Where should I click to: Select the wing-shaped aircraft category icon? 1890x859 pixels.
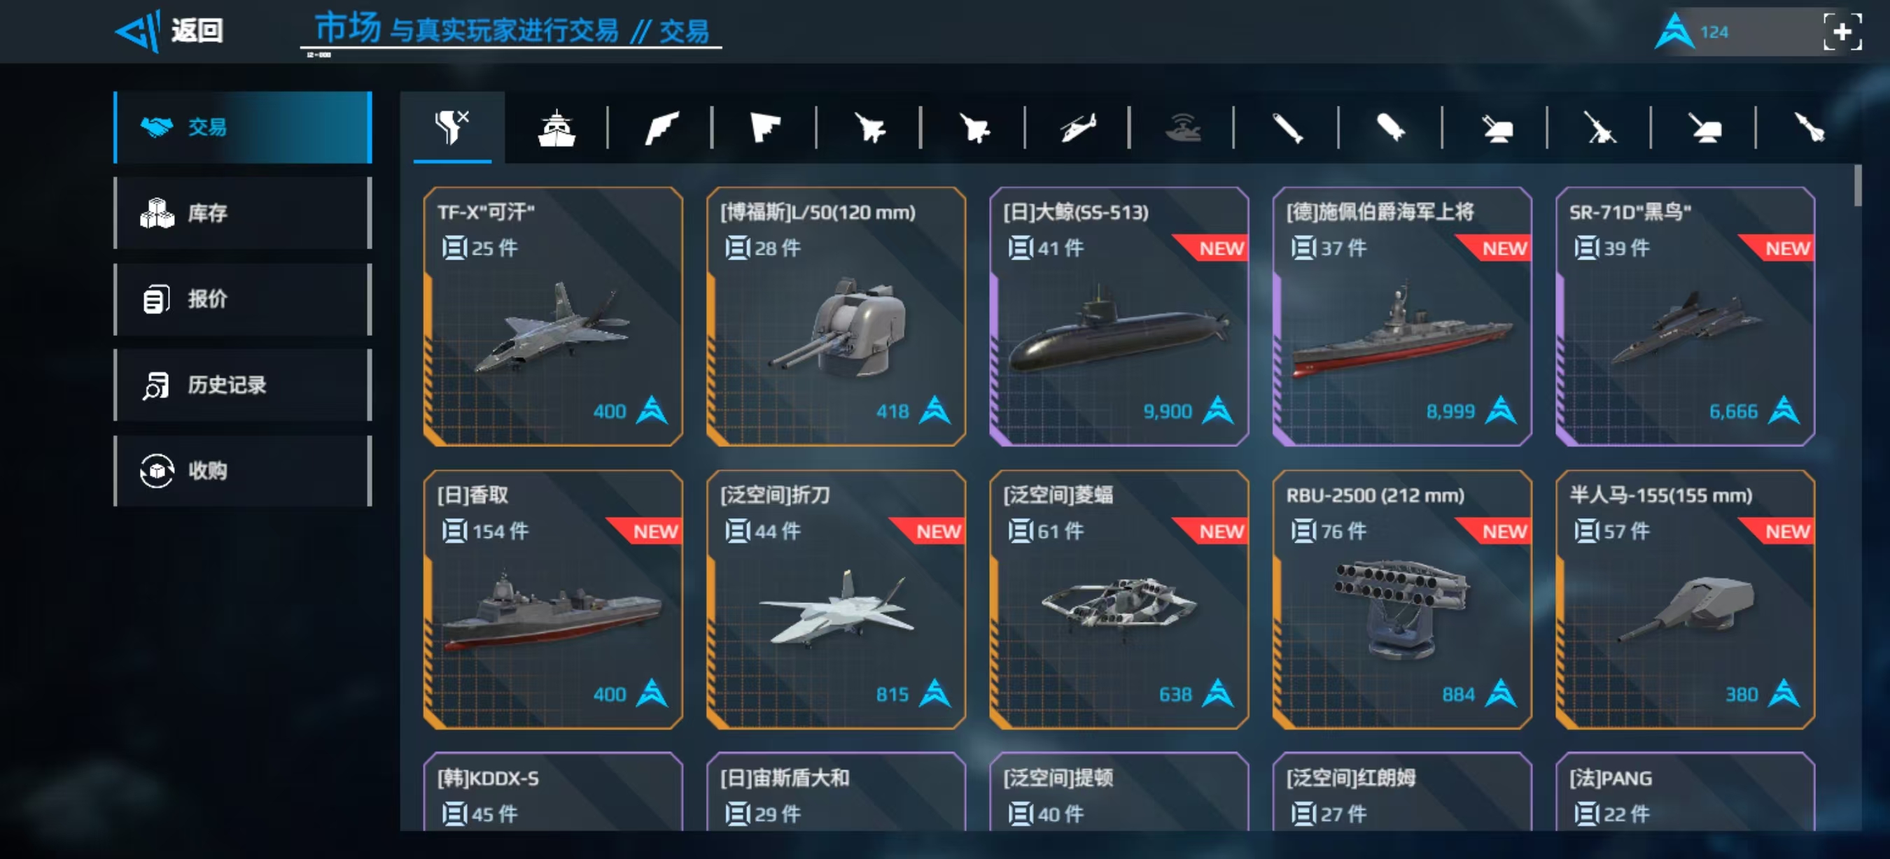coord(661,128)
